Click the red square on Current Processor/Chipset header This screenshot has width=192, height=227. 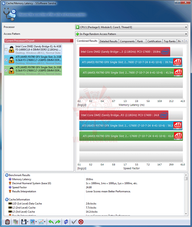(71, 41)
